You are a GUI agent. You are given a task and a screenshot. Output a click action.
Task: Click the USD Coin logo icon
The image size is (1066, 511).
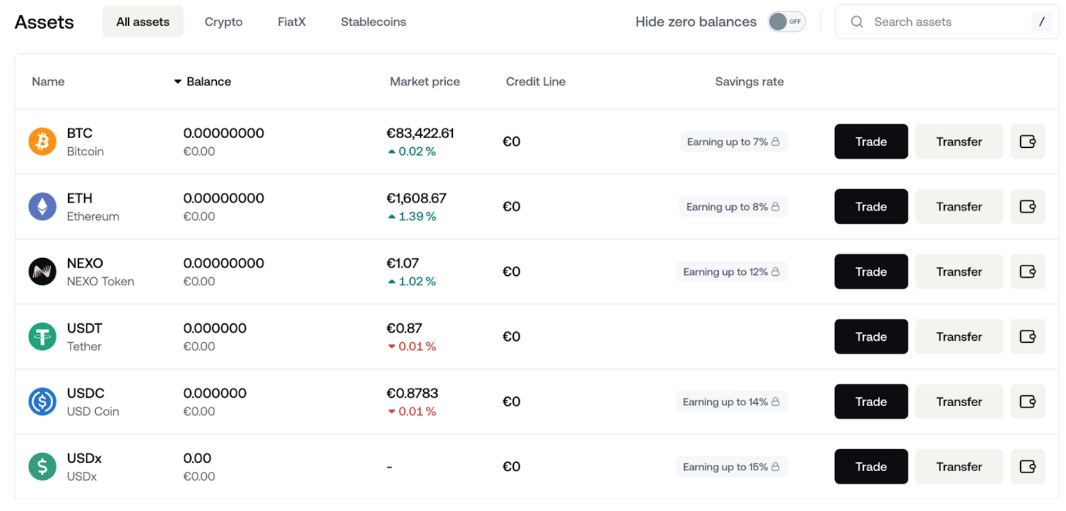coord(42,402)
